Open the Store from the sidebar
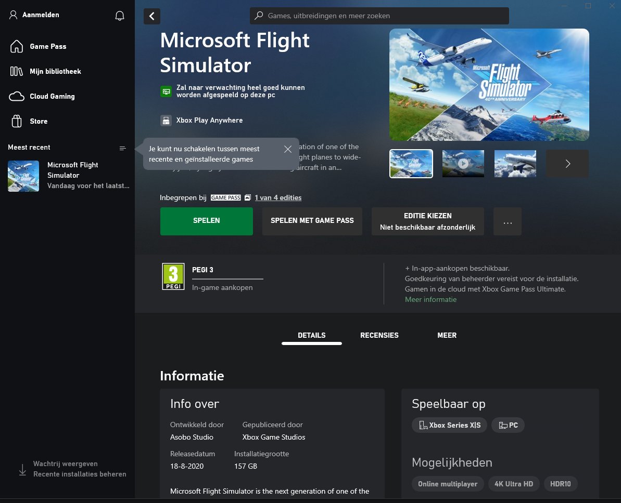 point(39,121)
